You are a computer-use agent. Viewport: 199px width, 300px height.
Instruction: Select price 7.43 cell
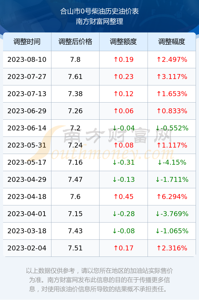click(x=75, y=231)
